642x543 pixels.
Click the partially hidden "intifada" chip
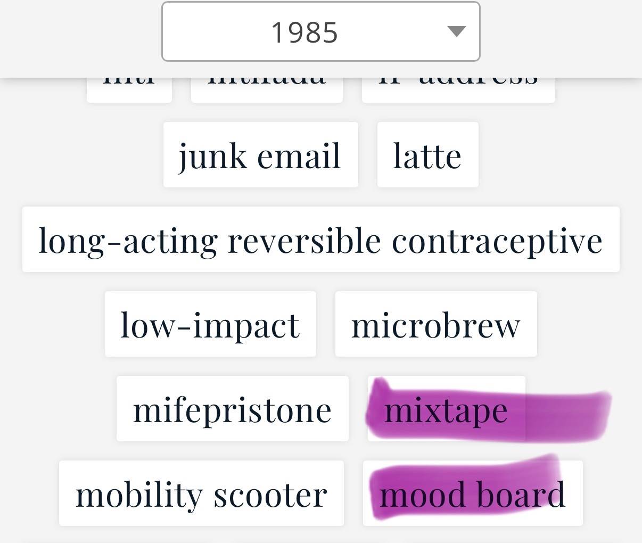pyautogui.click(x=267, y=90)
